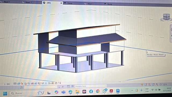
Task: Toggle Crop View
Action: pos(32,84)
